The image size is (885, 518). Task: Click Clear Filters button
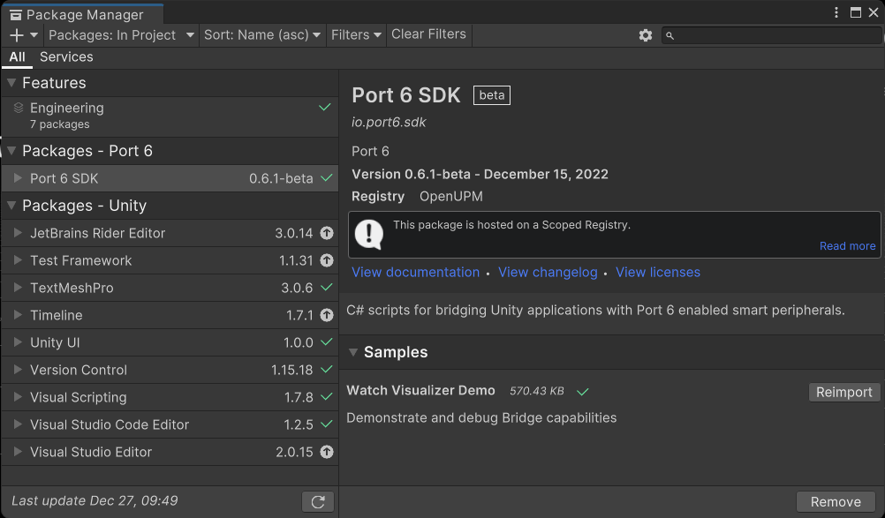pos(429,34)
